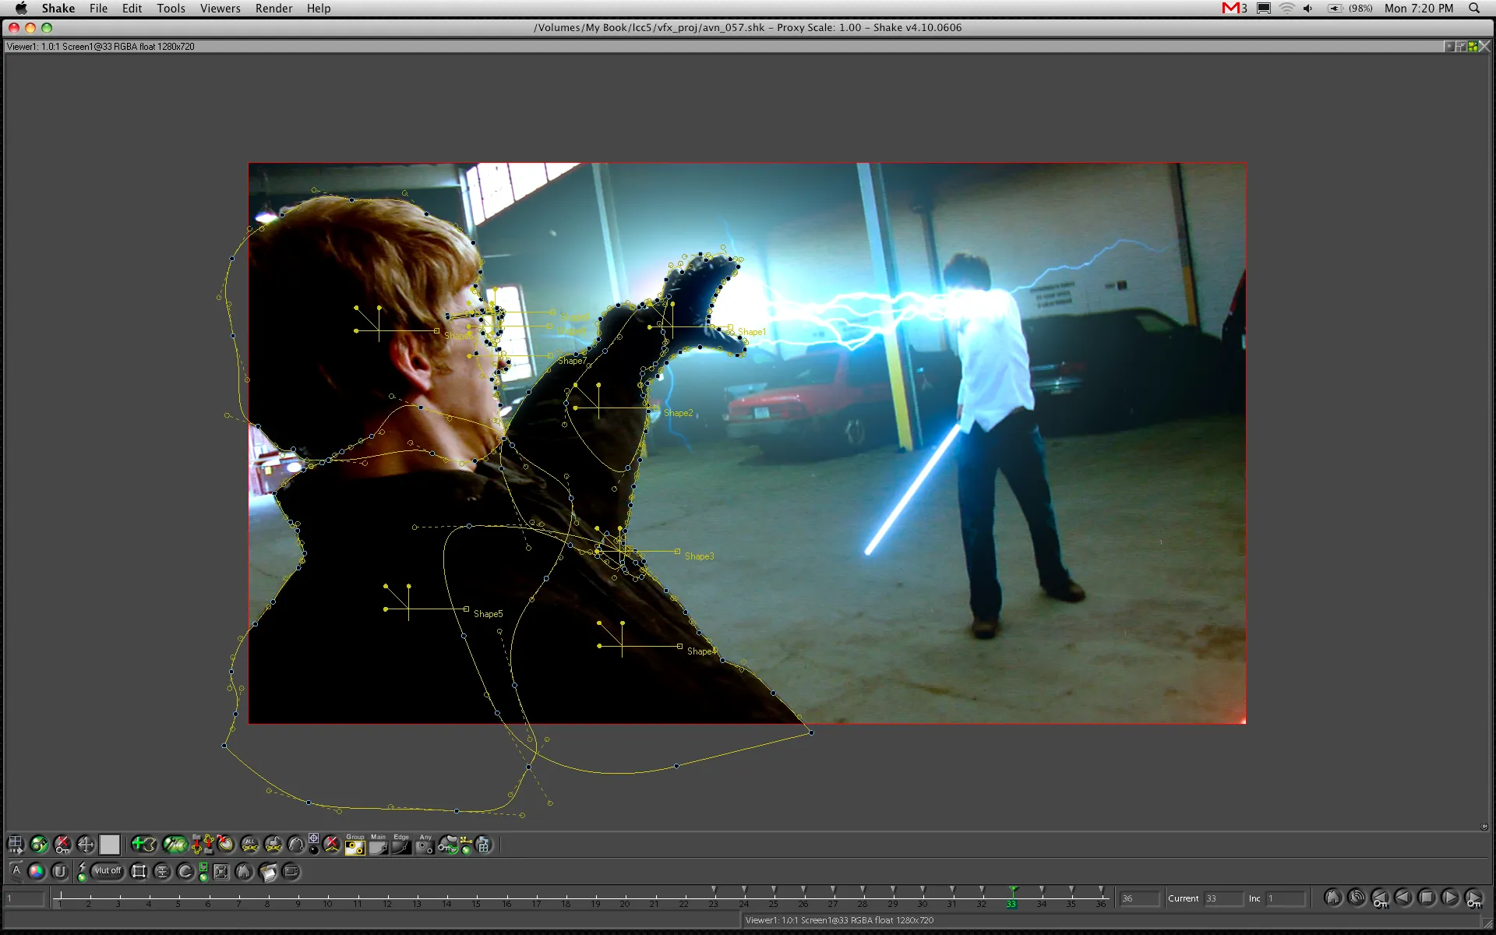Click the shape icon with red curved arrow

tap(226, 844)
